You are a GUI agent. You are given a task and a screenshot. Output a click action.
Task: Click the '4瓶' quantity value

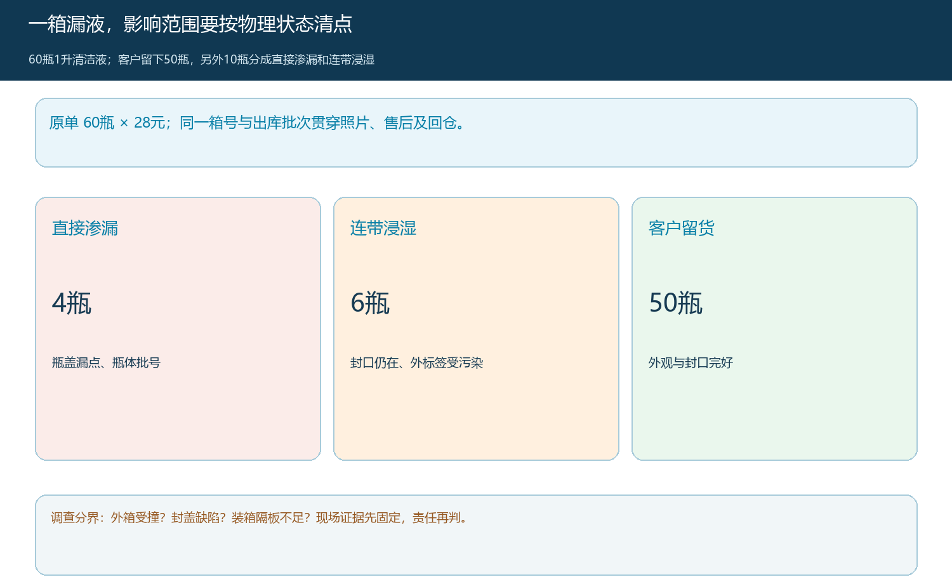tap(72, 303)
